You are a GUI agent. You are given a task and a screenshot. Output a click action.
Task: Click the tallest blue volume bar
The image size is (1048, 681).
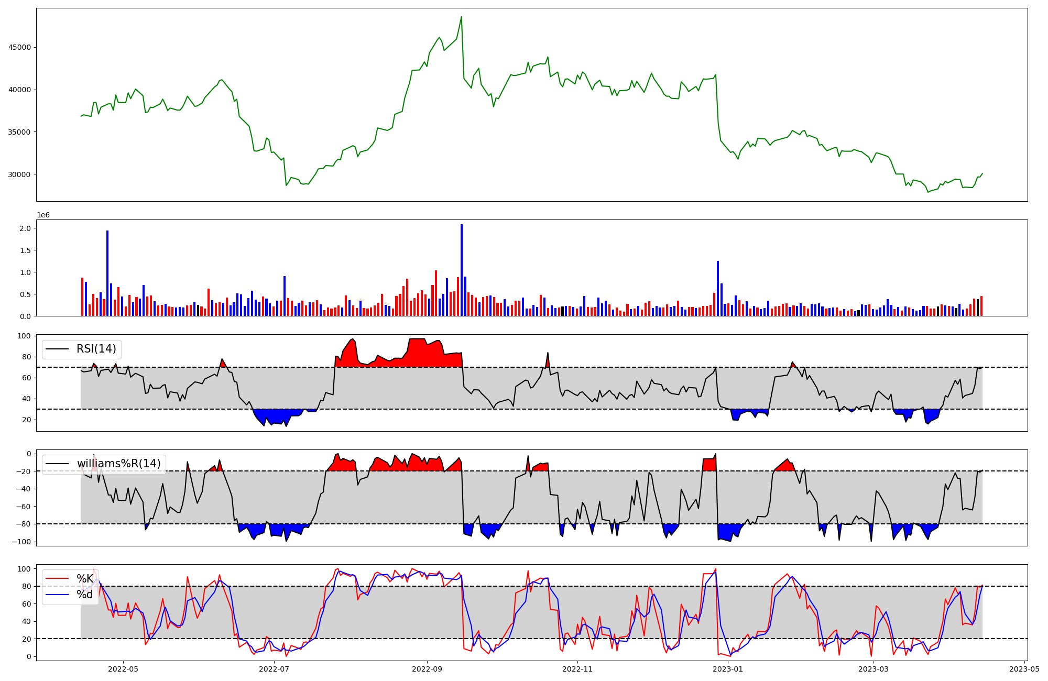(x=462, y=270)
